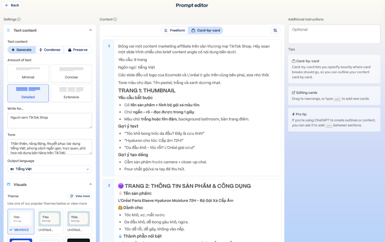Viewport: 385px width, 242px height.
Task: Click the Settings info icon
Action: [x=19, y=20]
